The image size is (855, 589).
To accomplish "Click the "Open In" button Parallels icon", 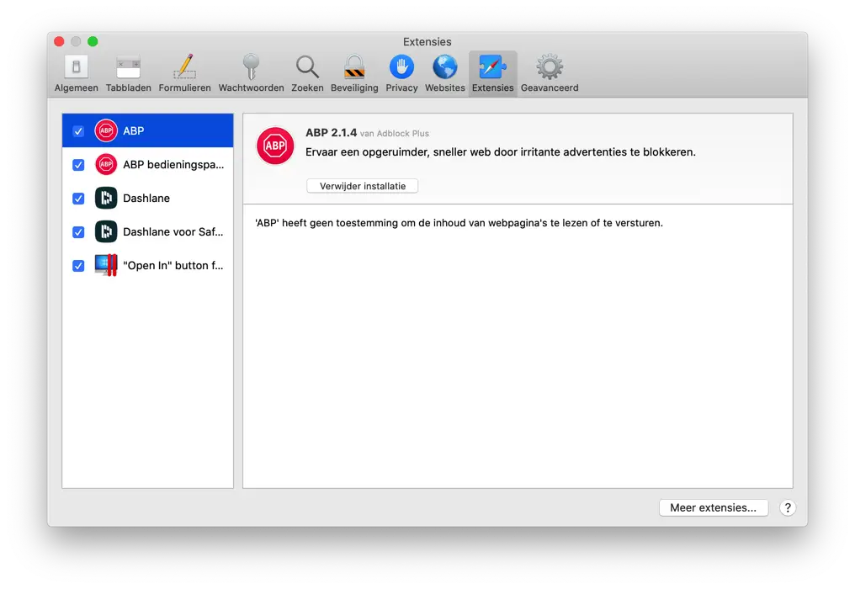I will coord(106,266).
